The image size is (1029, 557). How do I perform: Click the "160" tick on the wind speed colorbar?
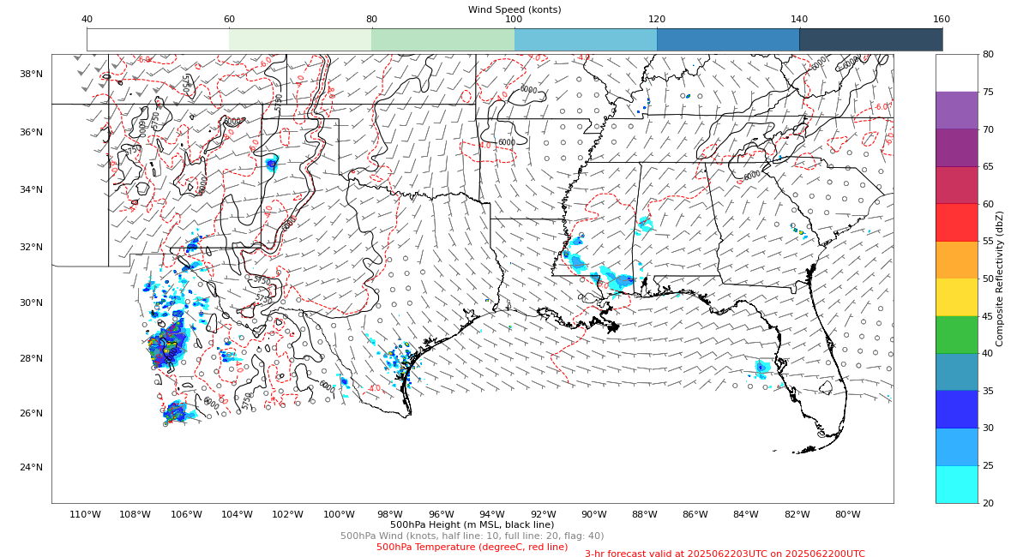942,20
